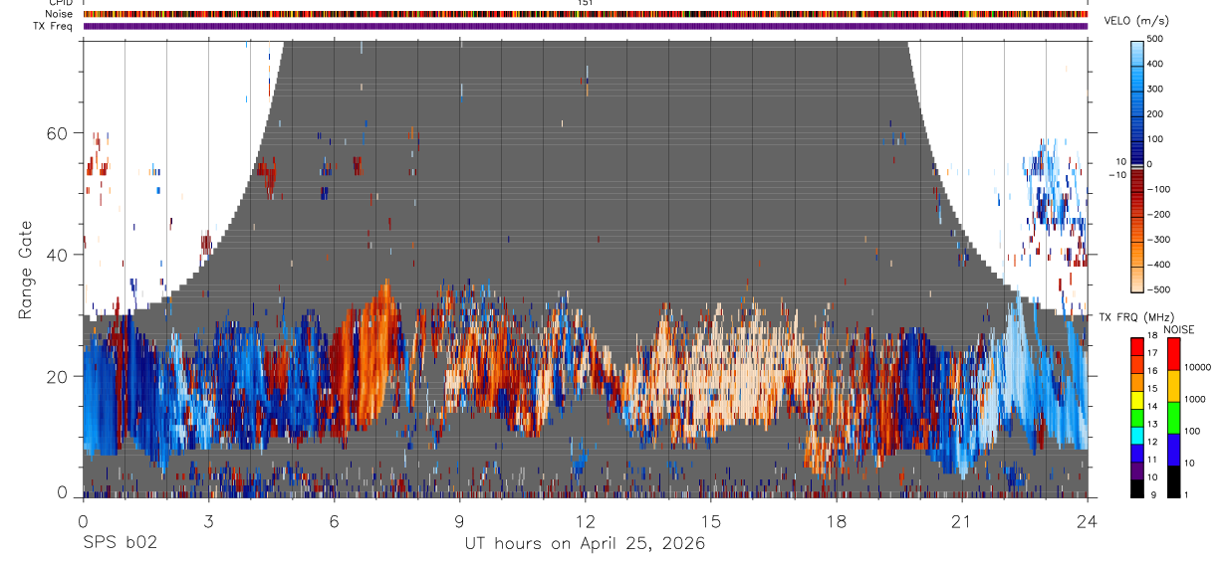Click the '15' tick on UT hours axis
The image size is (1223, 564).
tap(710, 521)
